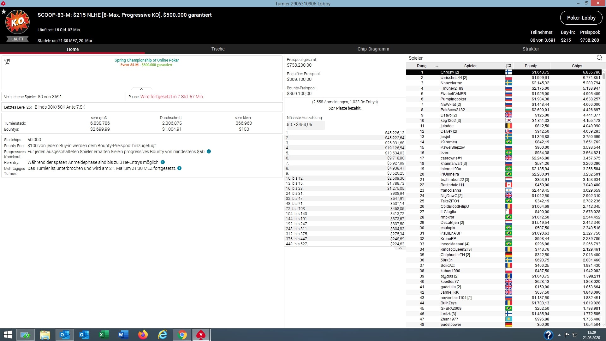Collapse the payout list chevron
Viewport: 606px width, 341px height.
tap(400, 248)
